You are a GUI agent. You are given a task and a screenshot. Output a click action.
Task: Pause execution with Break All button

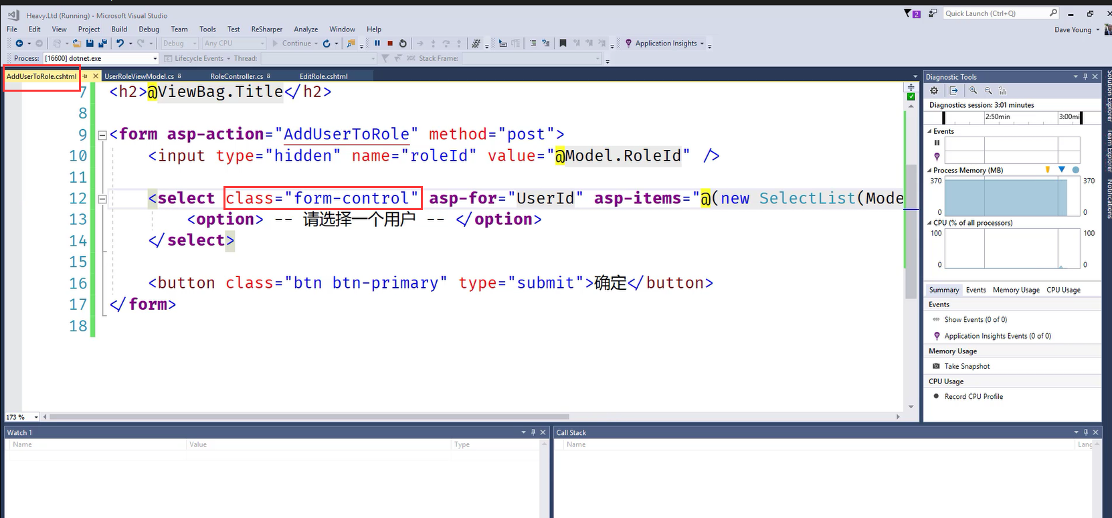tap(377, 44)
